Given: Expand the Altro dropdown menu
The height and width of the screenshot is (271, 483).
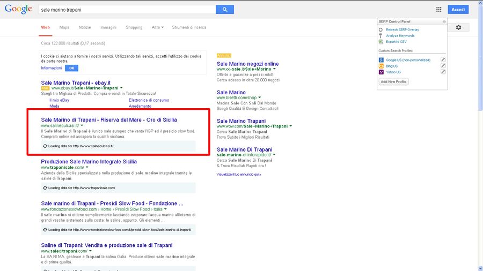Looking at the screenshot, I should [157, 27].
